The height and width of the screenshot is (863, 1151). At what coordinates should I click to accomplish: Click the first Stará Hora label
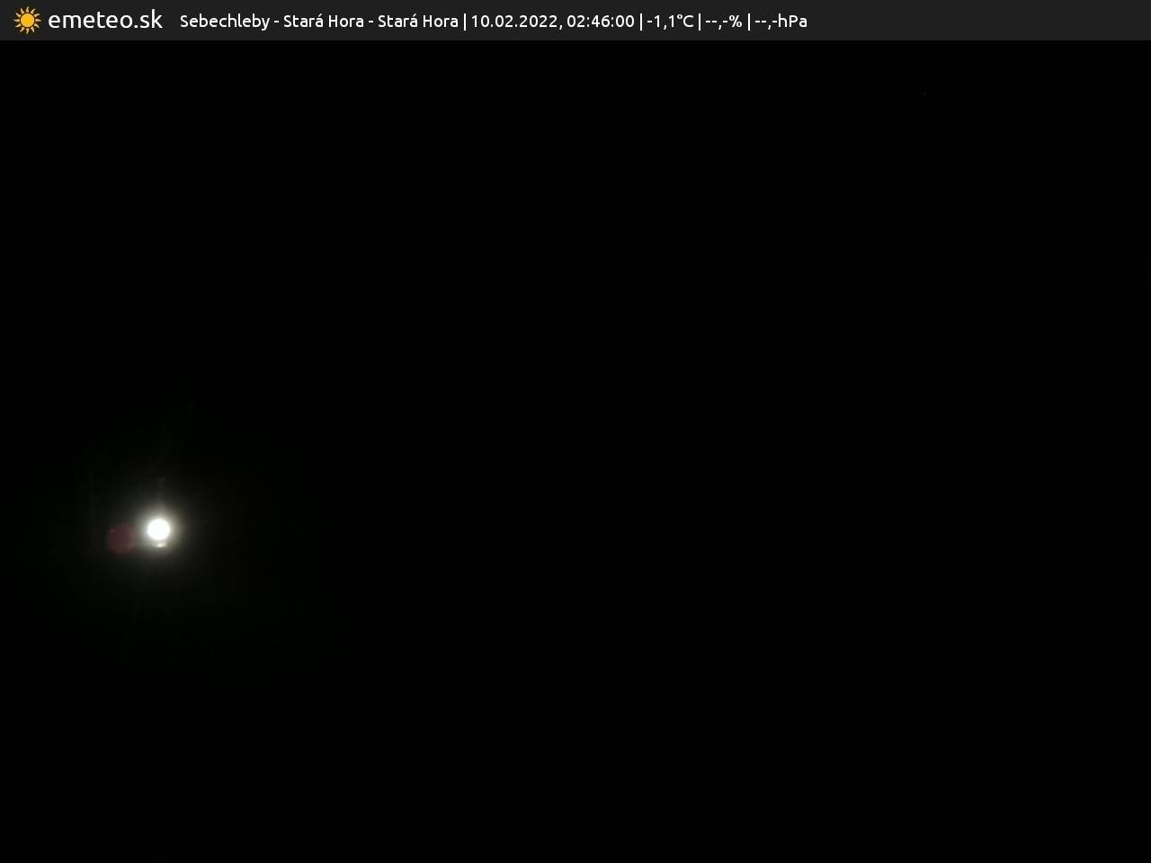(x=323, y=21)
